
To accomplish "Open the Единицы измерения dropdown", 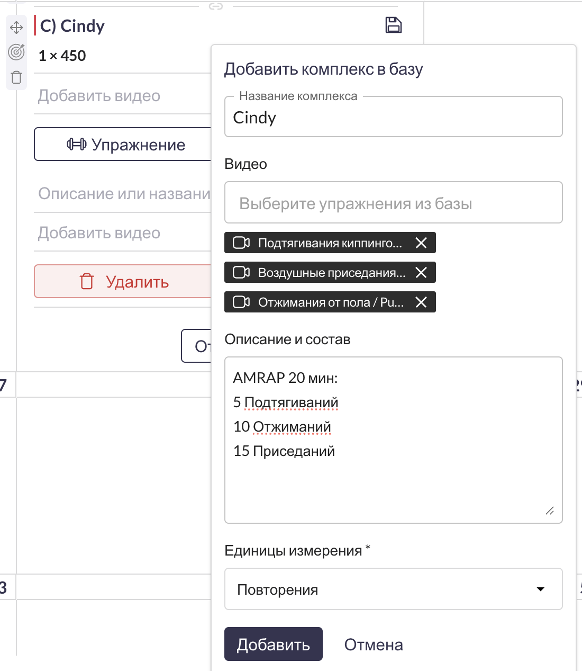I will click(x=393, y=589).
